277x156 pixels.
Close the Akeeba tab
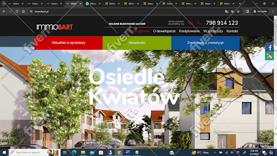[x=214, y=4]
